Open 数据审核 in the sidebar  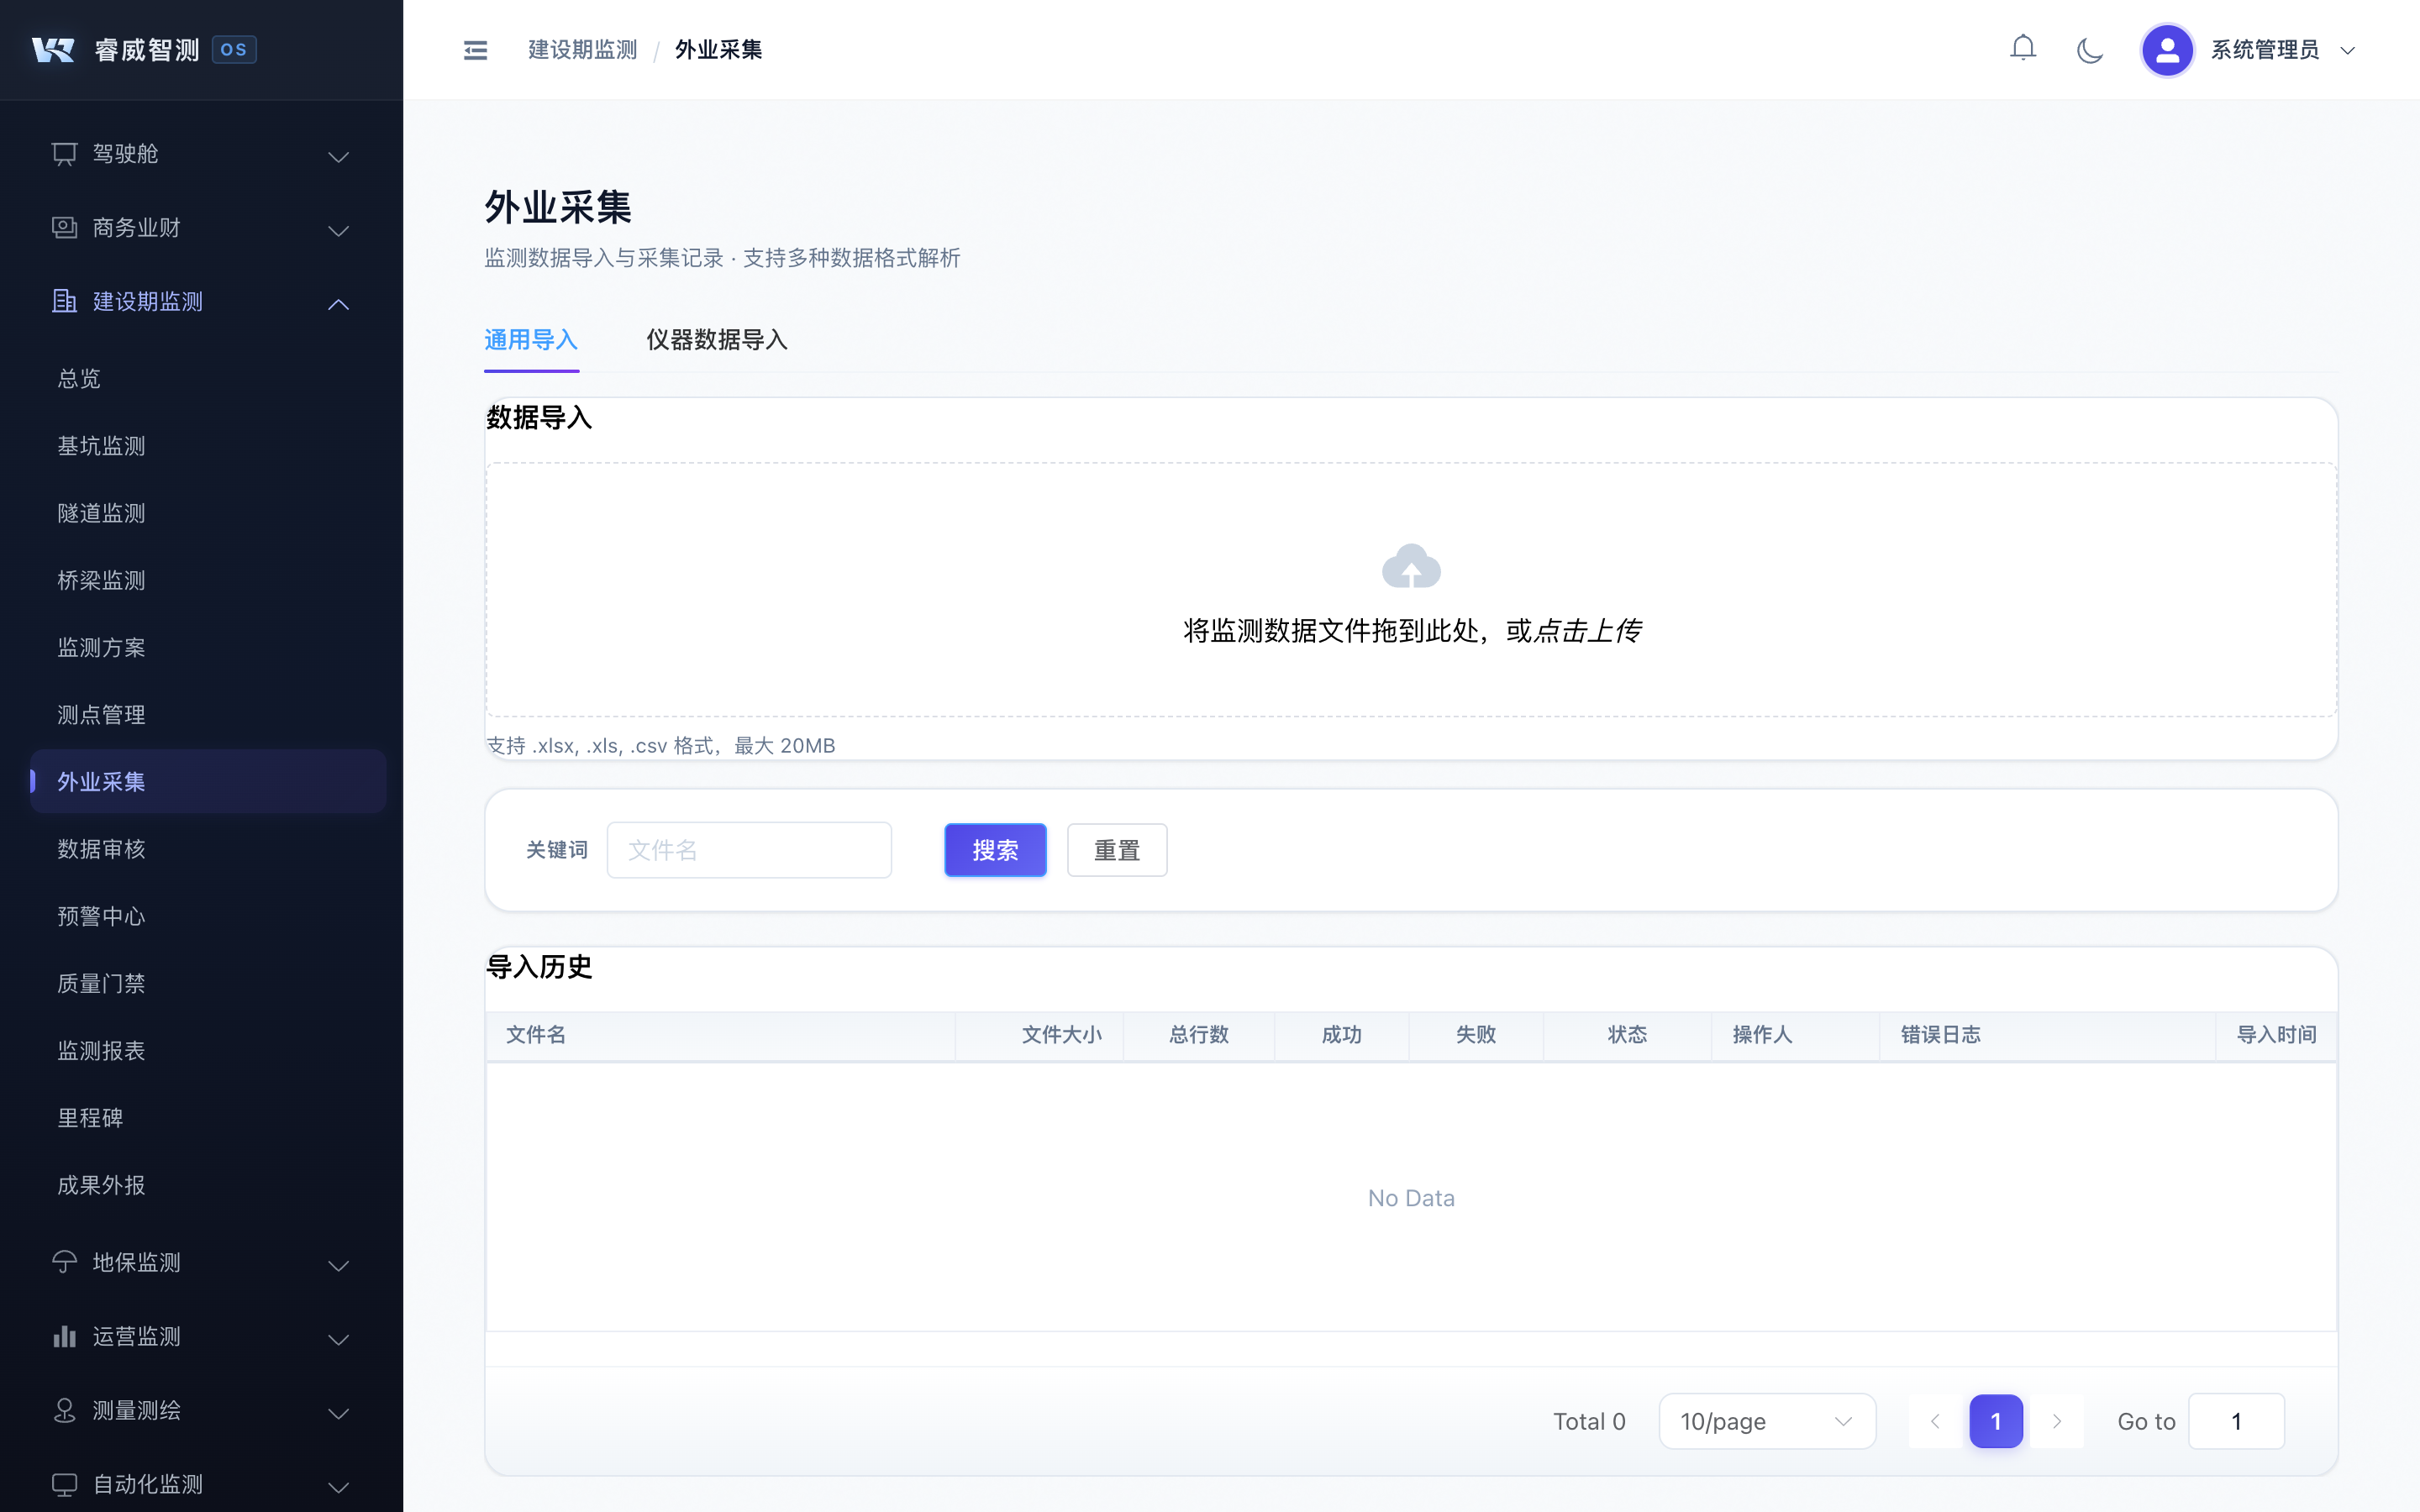(101, 849)
